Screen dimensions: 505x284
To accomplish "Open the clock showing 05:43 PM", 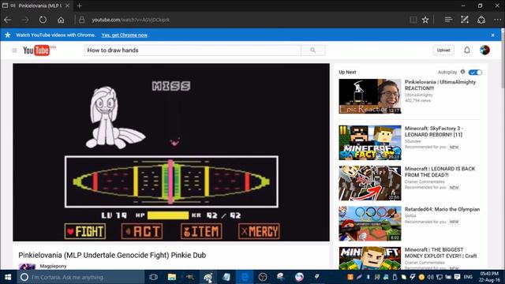I will pyautogui.click(x=489, y=277).
